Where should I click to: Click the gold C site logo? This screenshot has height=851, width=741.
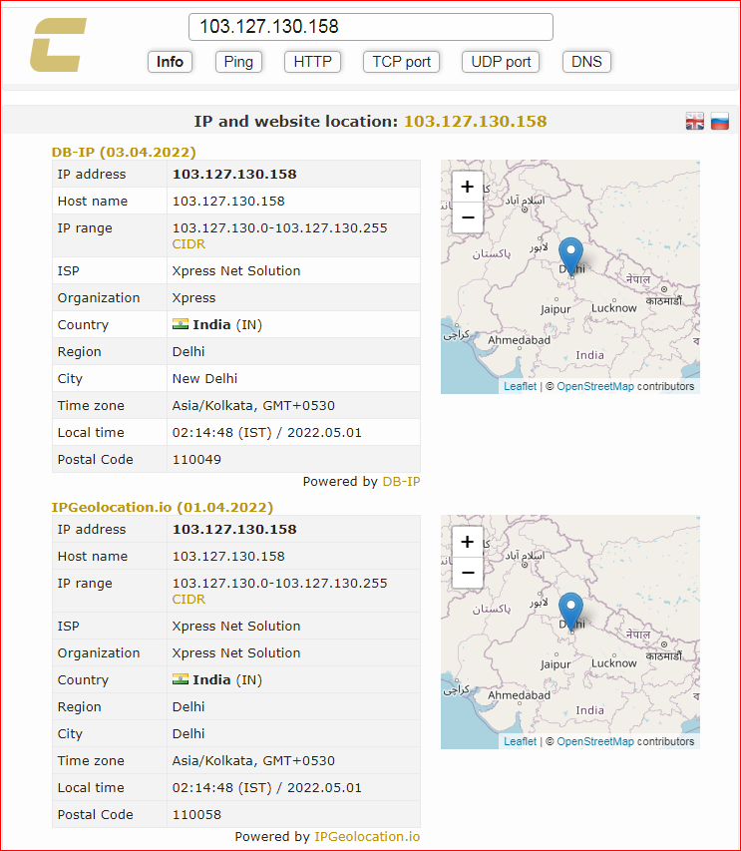pos(58,45)
